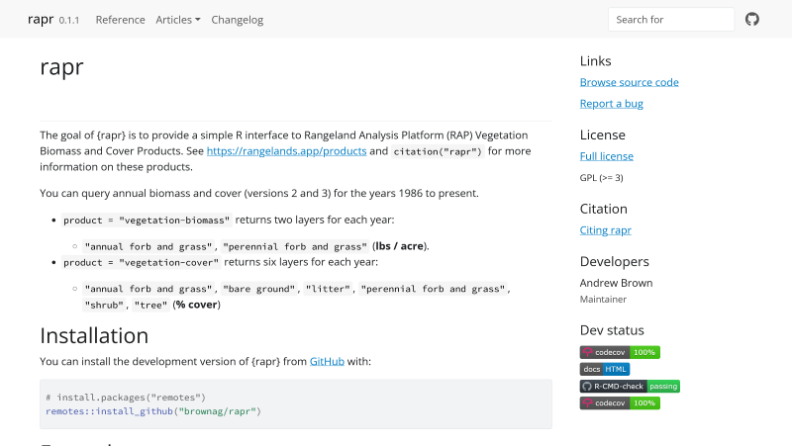Click the install_github code block
Screen dimensions: 792x446
(x=295, y=403)
